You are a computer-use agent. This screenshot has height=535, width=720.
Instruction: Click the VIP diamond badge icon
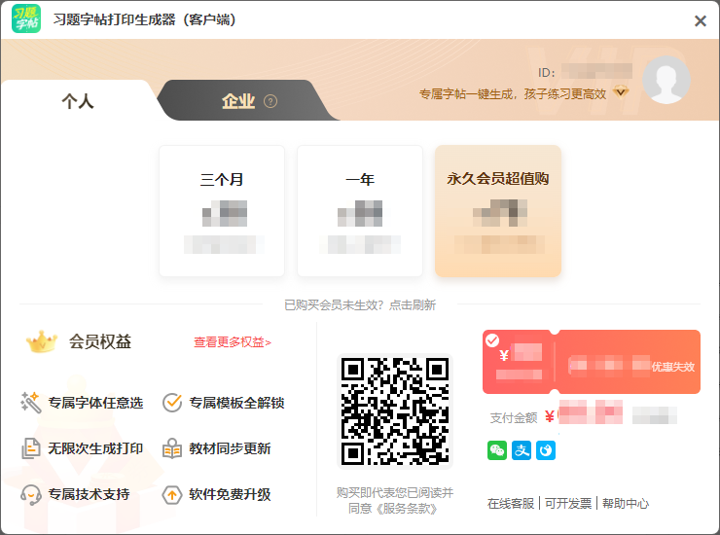pos(621,91)
